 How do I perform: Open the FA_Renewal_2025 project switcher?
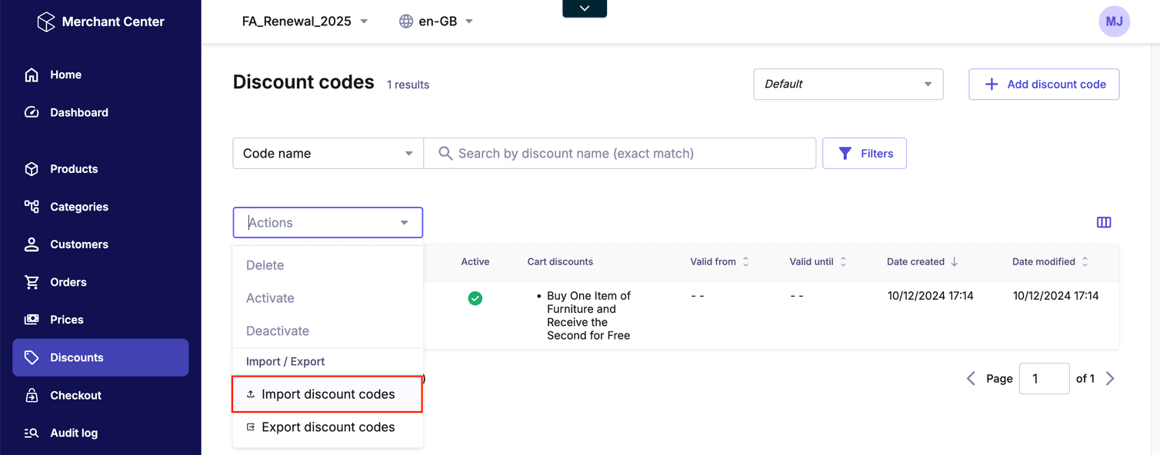(305, 21)
